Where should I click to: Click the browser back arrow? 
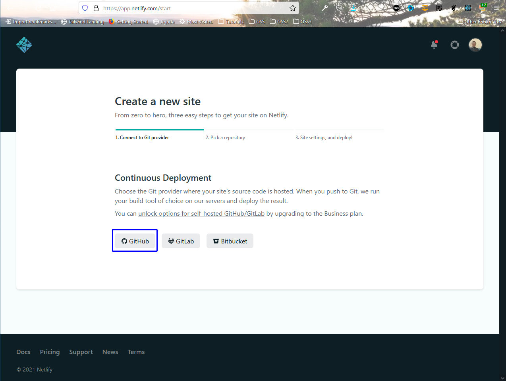10,8
